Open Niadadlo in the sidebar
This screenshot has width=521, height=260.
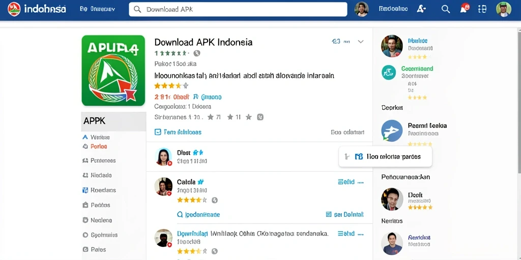click(x=97, y=175)
